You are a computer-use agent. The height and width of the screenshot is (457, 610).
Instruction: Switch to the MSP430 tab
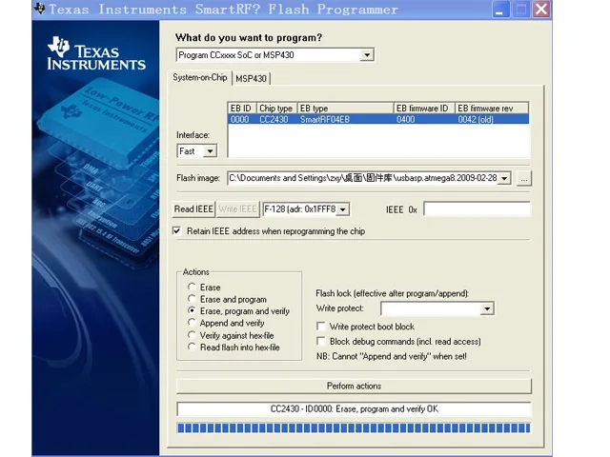tap(251, 78)
